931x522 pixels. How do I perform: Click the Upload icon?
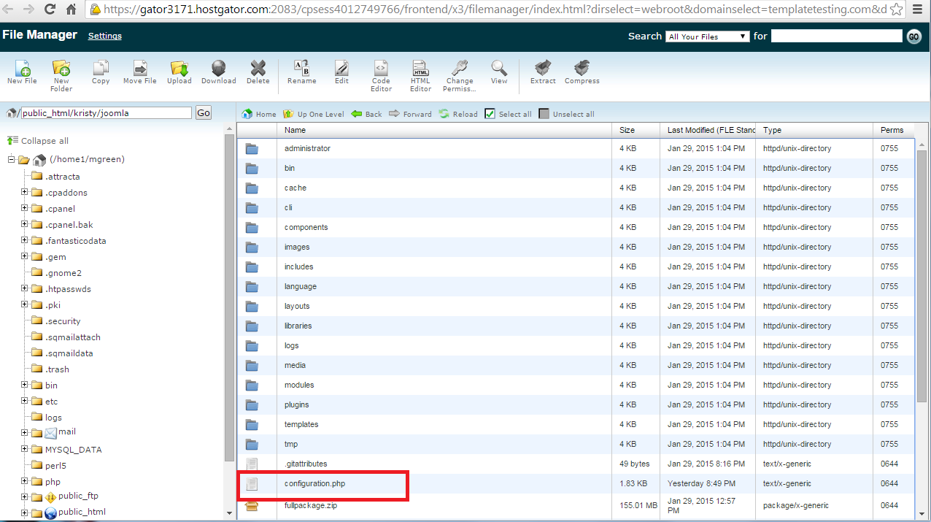tap(179, 69)
